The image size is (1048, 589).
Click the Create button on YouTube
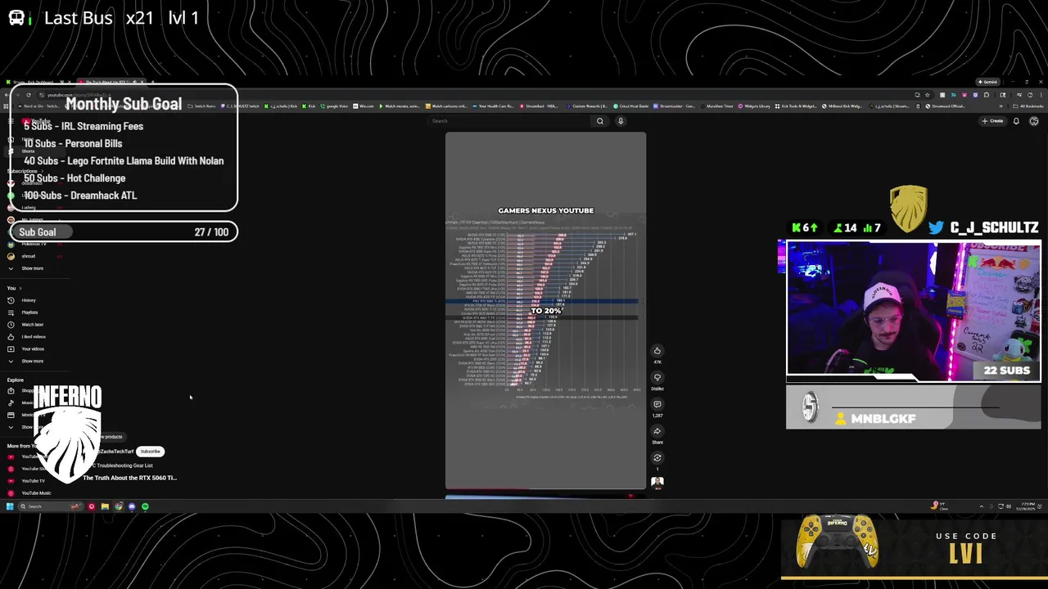pyautogui.click(x=993, y=121)
